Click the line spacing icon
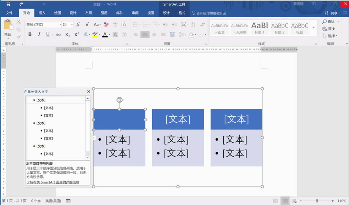Image resolution: width=349 pixels, height=205 pixels. coord(182,34)
